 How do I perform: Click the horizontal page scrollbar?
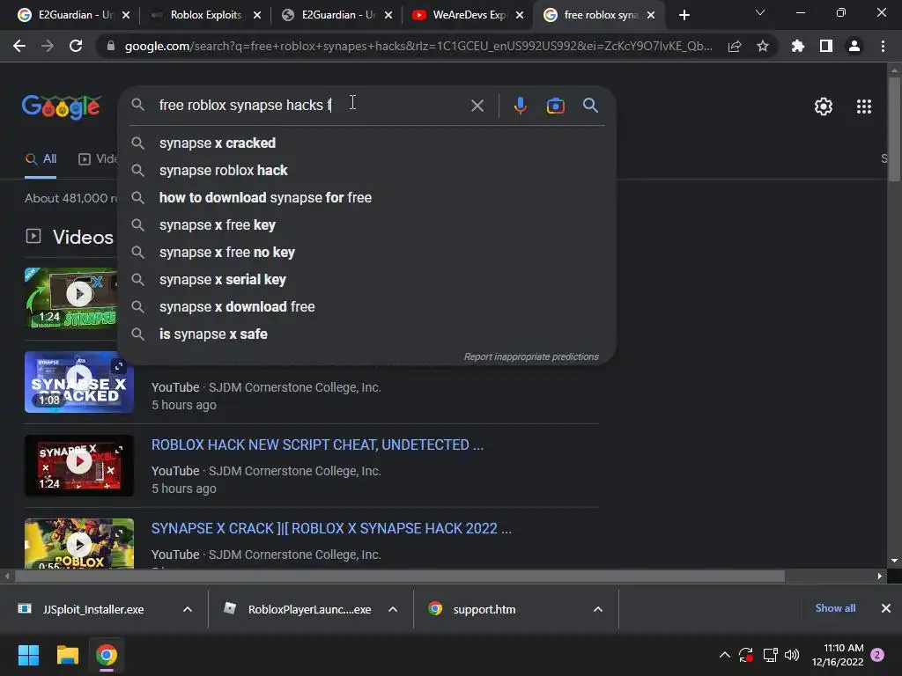pyautogui.click(x=399, y=576)
